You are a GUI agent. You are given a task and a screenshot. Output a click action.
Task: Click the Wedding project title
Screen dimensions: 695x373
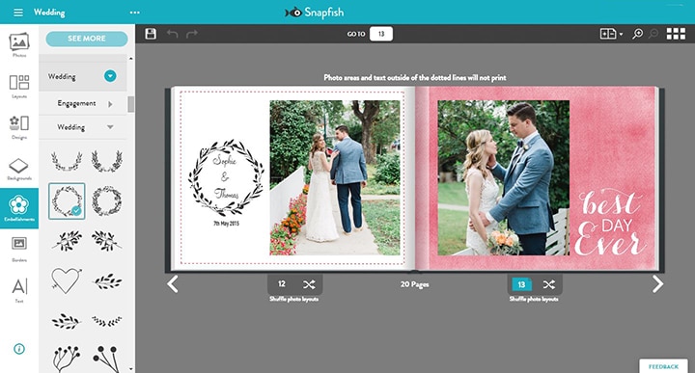49,13
